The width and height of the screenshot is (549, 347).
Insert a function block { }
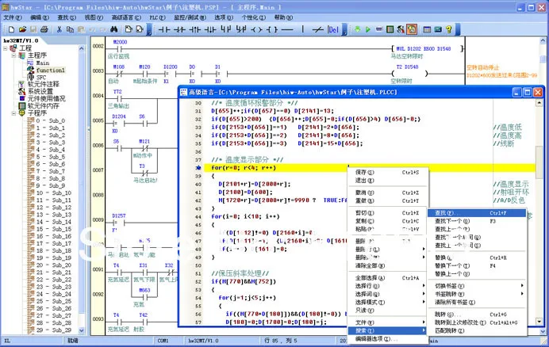pyautogui.click(x=271, y=30)
